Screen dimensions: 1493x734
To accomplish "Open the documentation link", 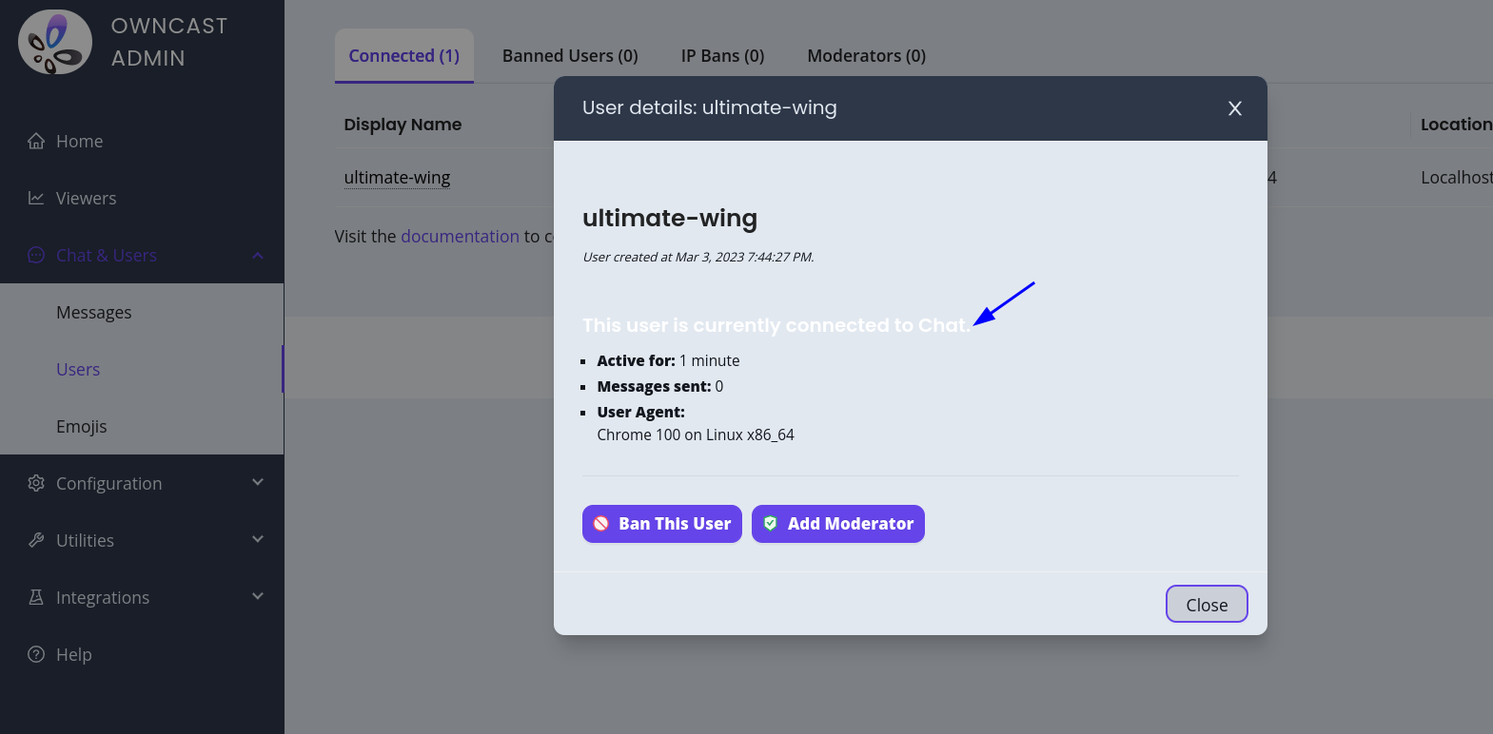I will pyautogui.click(x=461, y=236).
